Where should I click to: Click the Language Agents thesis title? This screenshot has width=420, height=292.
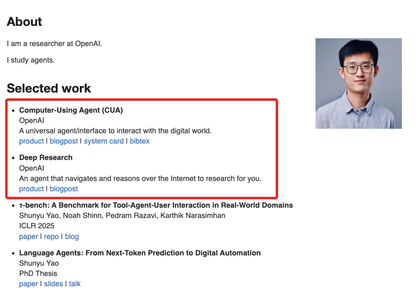click(140, 253)
